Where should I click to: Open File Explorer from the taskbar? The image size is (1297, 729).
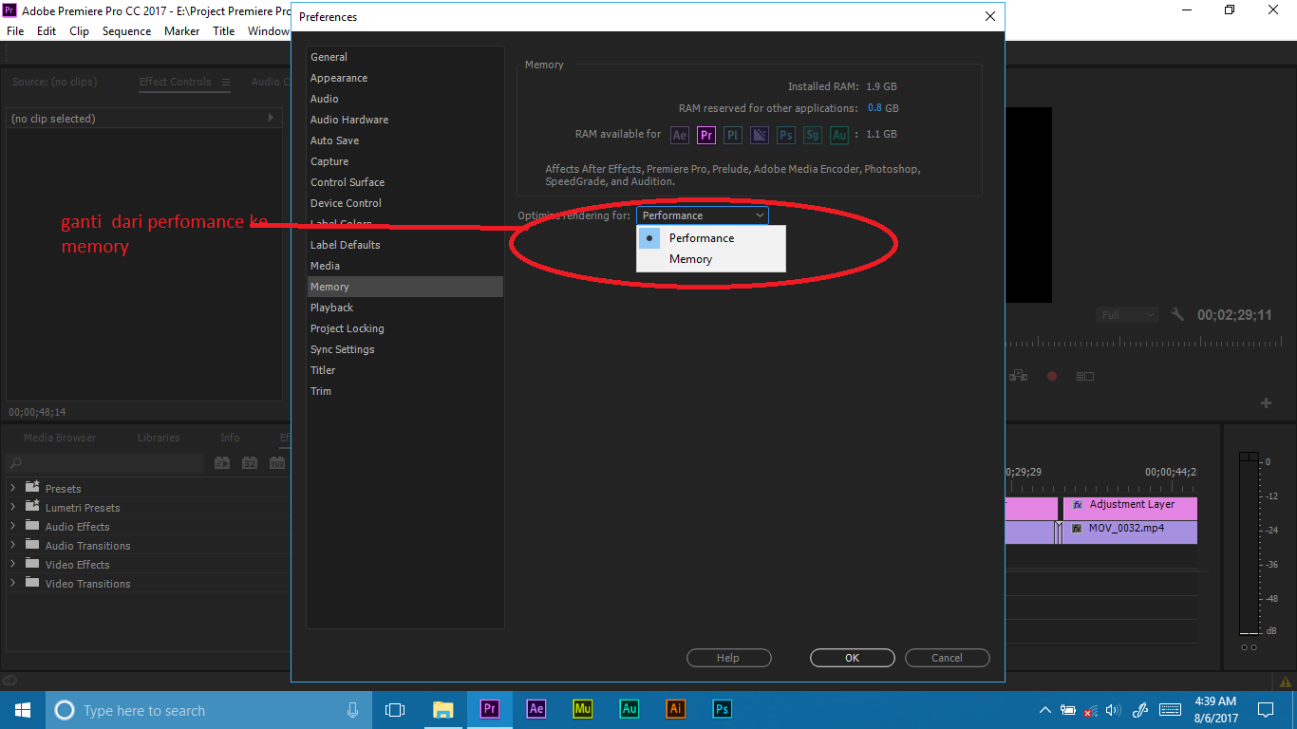click(x=443, y=710)
